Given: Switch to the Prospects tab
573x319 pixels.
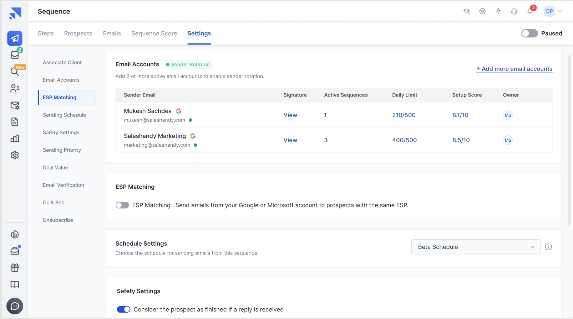Looking at the screenshot, I should tap(78, 33).
